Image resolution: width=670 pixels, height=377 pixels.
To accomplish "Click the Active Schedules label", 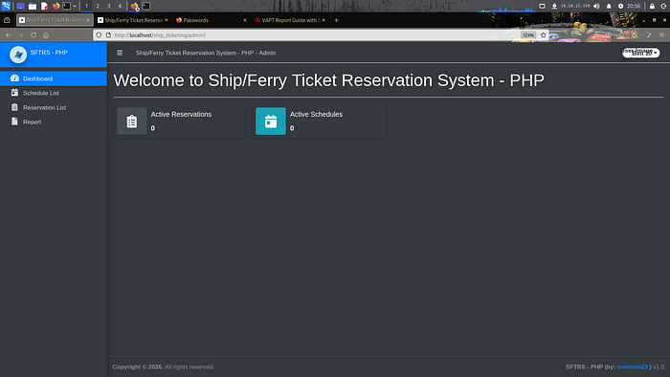I will [316, 115].
